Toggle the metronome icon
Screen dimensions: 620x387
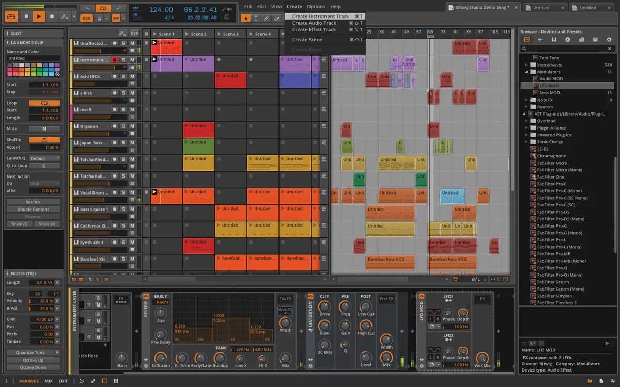point(101,18)
